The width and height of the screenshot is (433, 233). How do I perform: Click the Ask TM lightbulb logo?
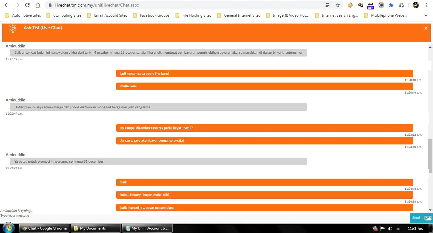coord(13,29)
